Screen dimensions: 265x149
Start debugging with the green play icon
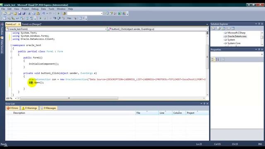(58, 14)
